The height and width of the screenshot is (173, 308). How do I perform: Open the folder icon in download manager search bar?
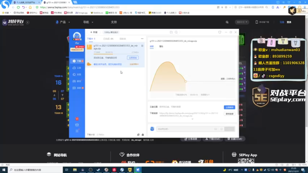pos(171,32)
